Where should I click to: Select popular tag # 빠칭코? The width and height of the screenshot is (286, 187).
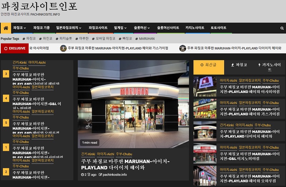click(x=125, y=38)
